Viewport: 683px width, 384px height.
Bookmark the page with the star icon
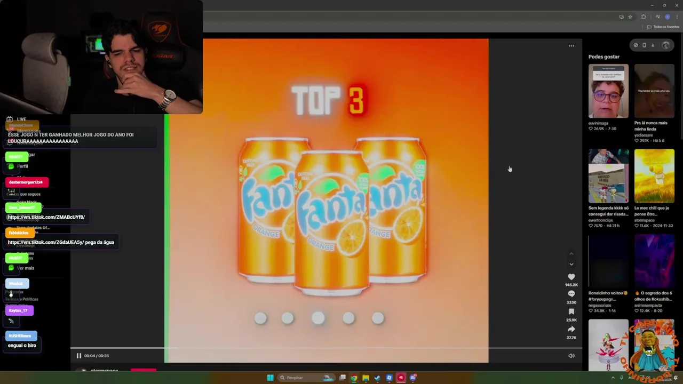coord(630,17)
